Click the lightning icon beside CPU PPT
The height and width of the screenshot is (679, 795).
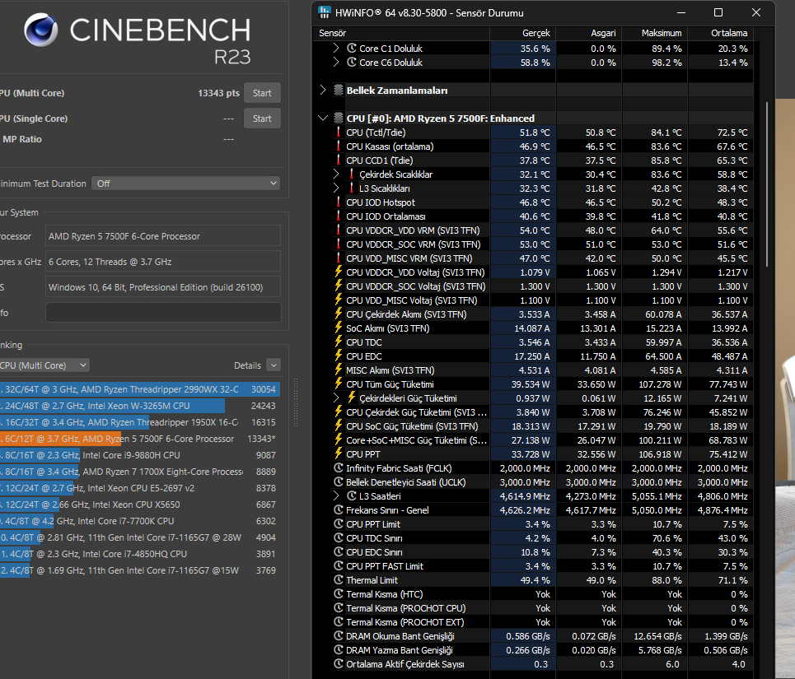point(339,453)
